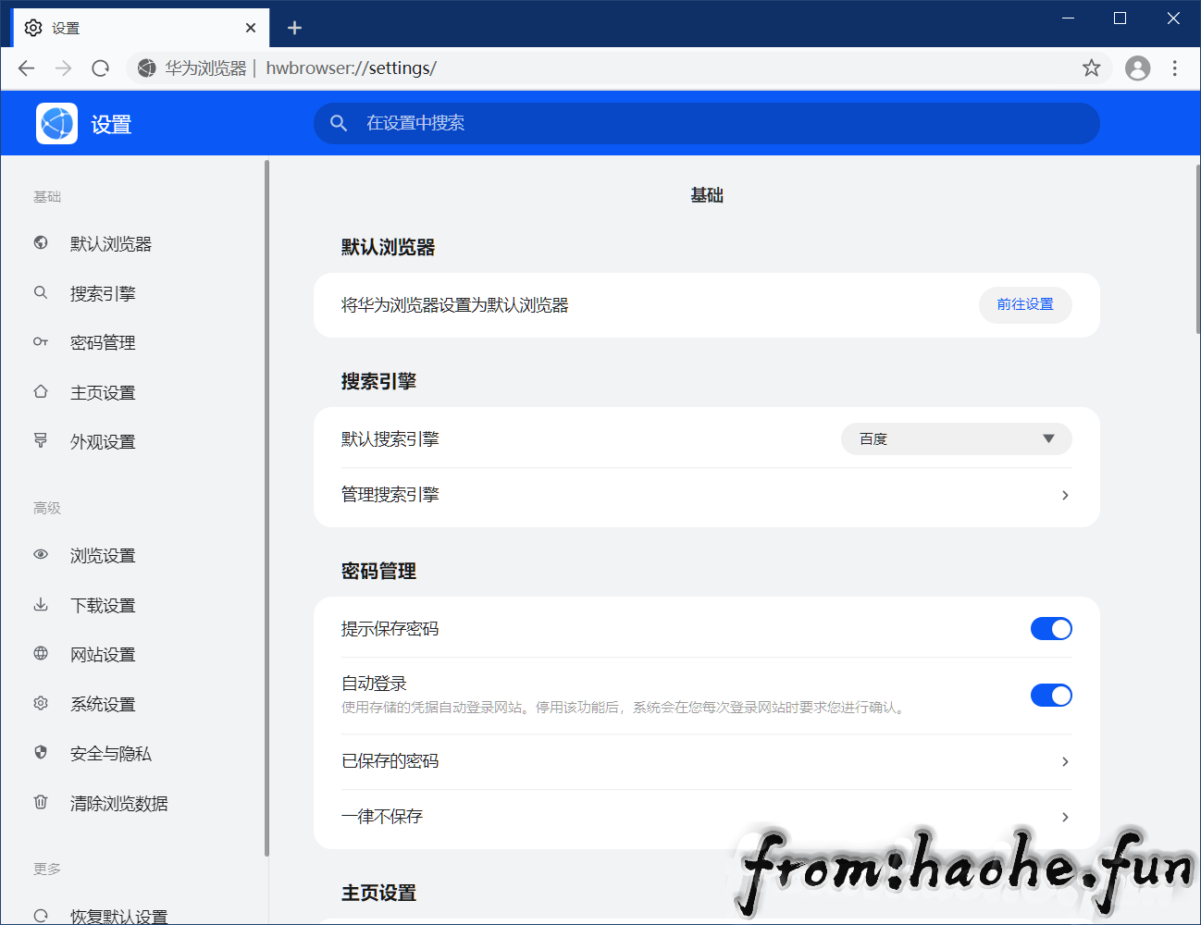1201x925 pixels.
Task: Click the site info icon in the address bar
Action: point(146,68)
